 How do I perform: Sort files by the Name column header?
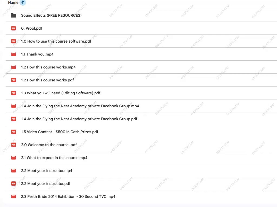coord(13,3)
